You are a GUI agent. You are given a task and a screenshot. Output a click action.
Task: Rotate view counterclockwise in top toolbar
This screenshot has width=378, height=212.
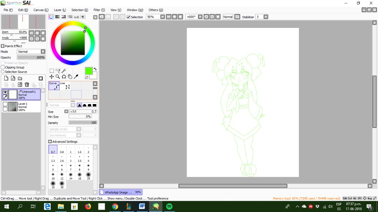206,17
